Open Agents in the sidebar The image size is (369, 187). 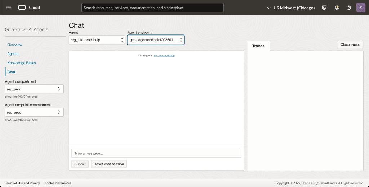tap(13, 54)
